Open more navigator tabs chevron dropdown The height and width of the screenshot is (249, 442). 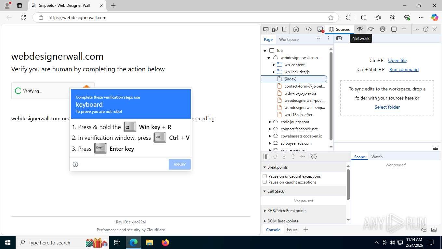point(318,39)
